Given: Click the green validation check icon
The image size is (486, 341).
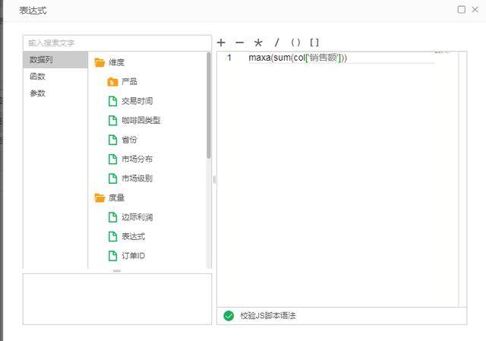Looking at the screenshot, I should [229, 316].
